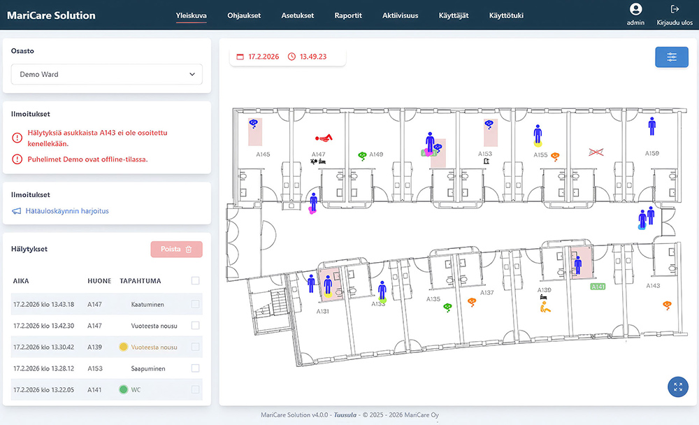This screenshot has width=699, height=425.
Task: Expand the floor plan to fullscreen
Action: coord(678,387)
